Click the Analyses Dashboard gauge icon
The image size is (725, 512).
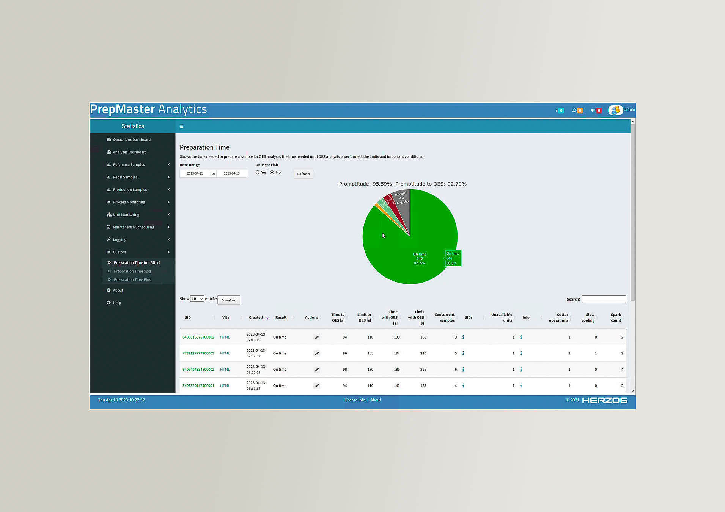coord(109,152)
